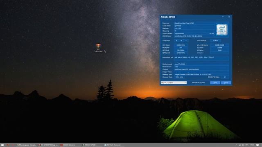Switch to the TEXT.txt Notepad taskbar item
262x147 pixels.
pos(114,145)
